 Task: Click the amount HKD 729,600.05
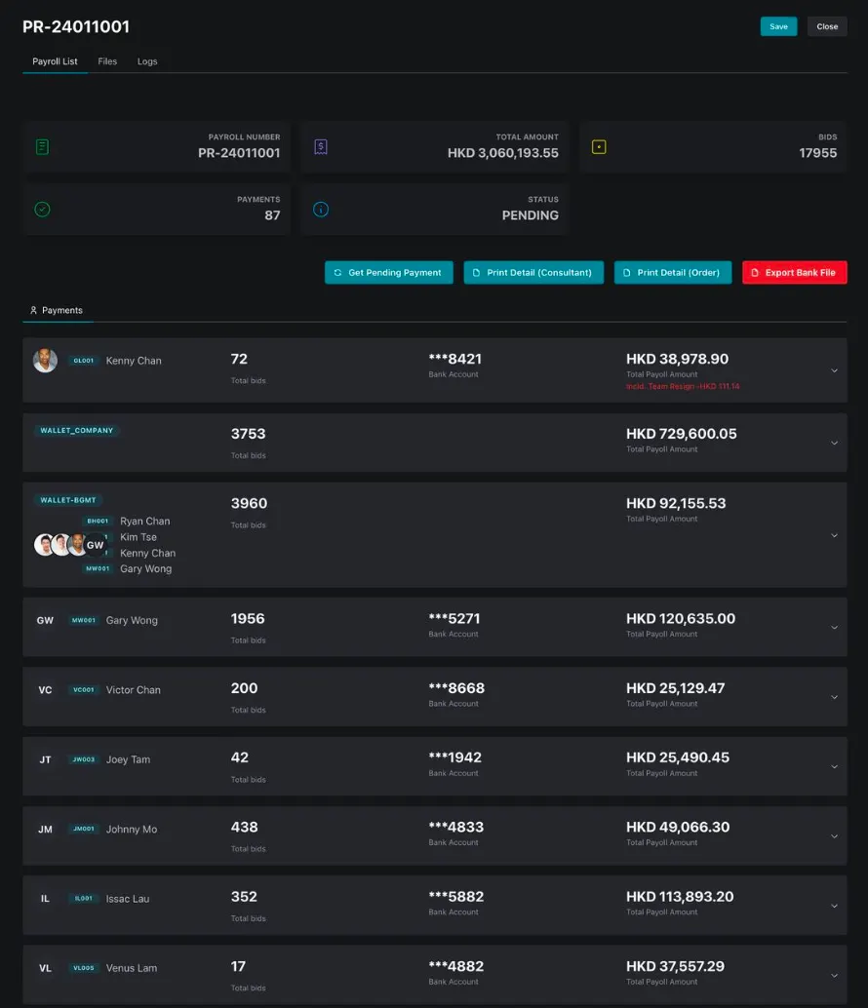click(x=682, y=434)
